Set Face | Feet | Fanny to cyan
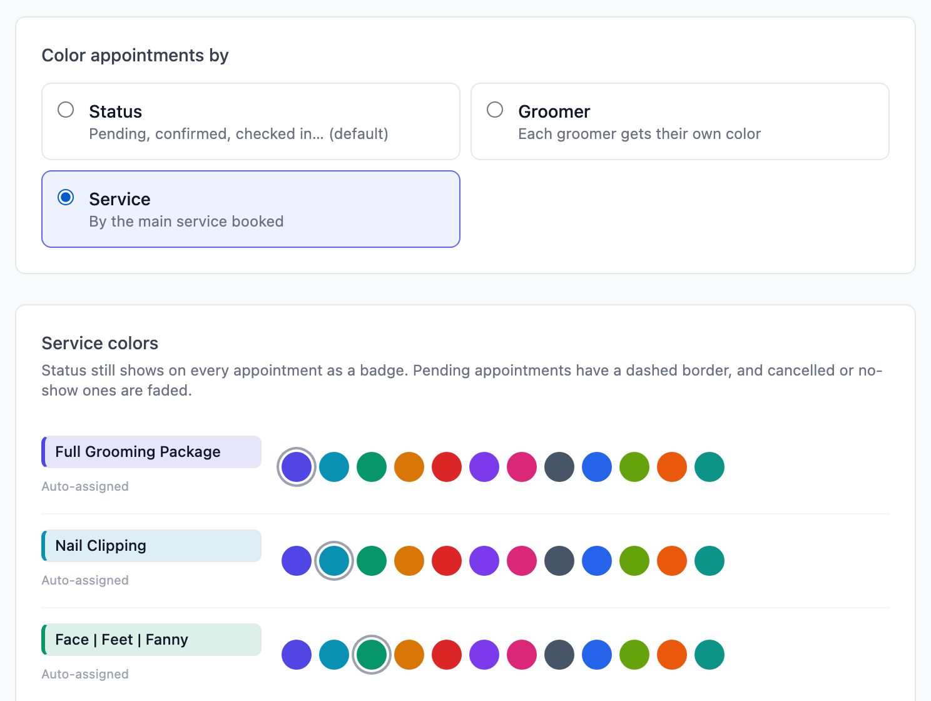Screen dimensions: 931x701 click(334, 655)
